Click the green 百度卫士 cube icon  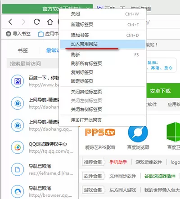pyautogui.click(x=173, y=132)
